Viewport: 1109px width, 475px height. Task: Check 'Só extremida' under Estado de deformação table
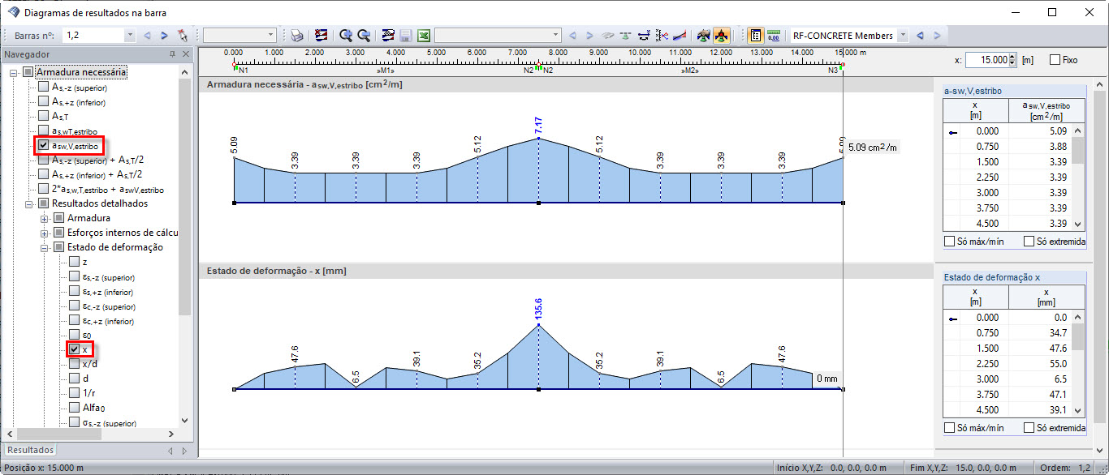point(1029,428)
